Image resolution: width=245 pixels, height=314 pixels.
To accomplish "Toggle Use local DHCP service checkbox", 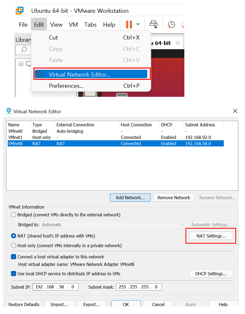I will point(14,274).
